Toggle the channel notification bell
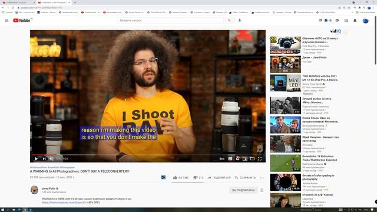Screen dimensions: 377x212 pyautogui.click(x=262, y=190)
